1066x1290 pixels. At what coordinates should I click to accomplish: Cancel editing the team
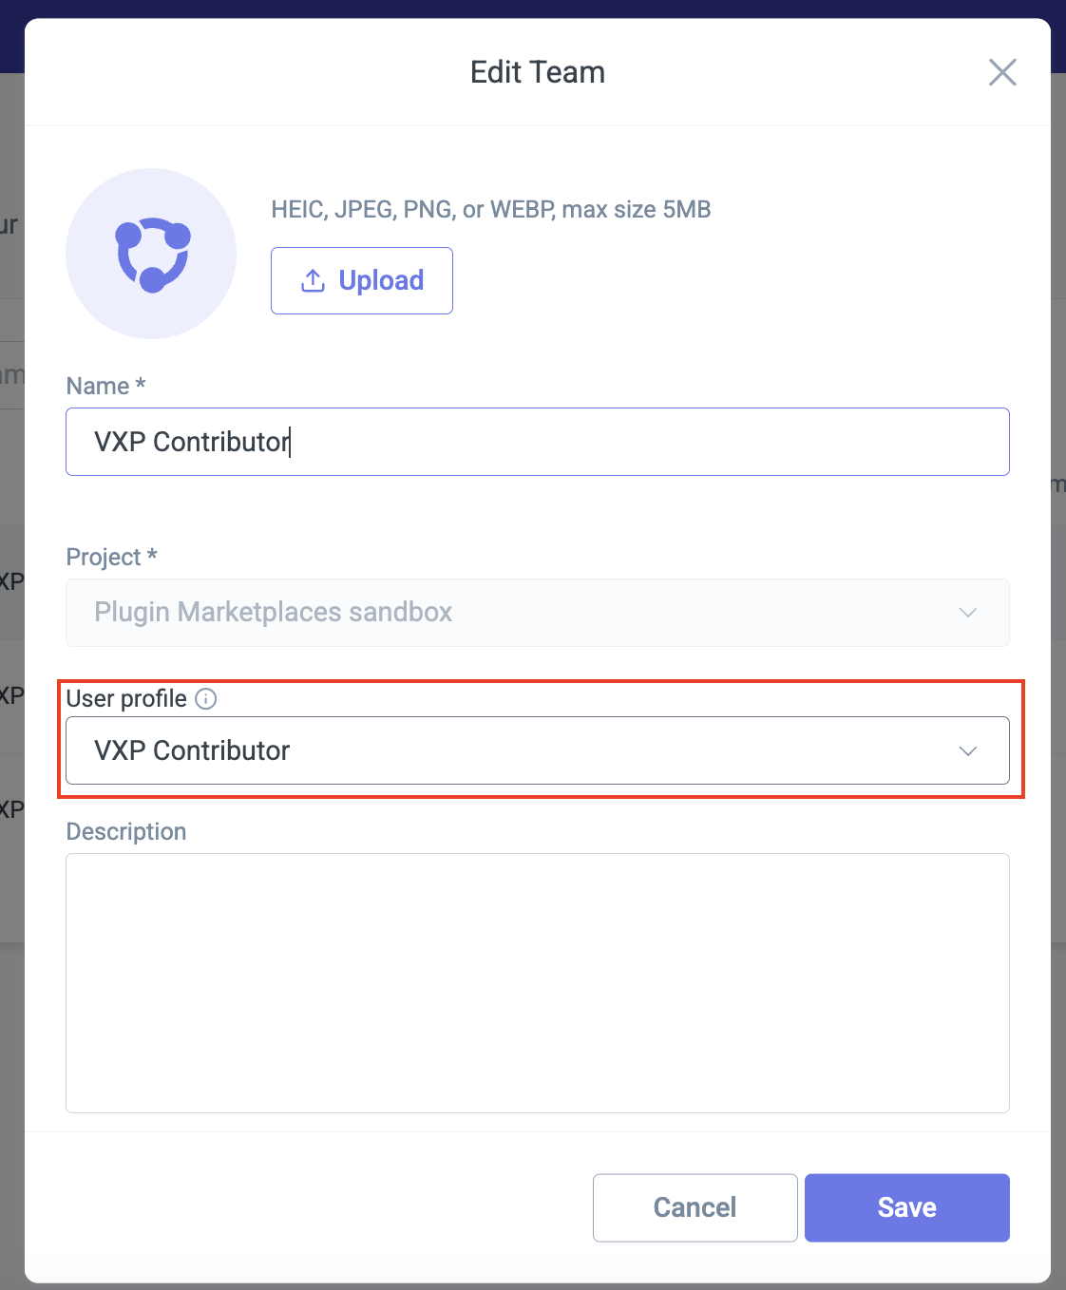[x=695, y=1207]
